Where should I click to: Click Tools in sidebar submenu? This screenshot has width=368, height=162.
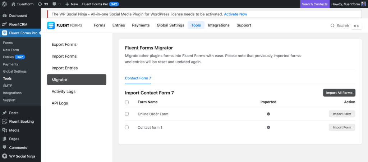tap(7, 78)
